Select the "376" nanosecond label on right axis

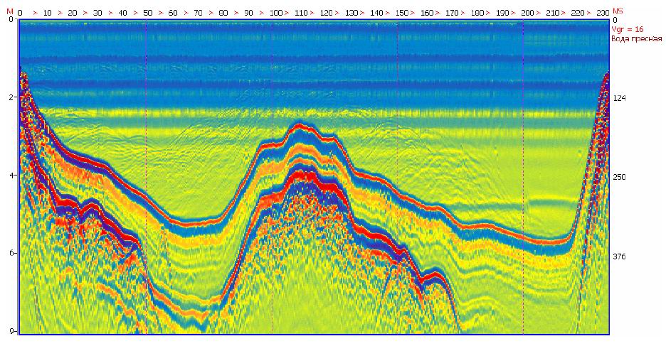[619, 257]
